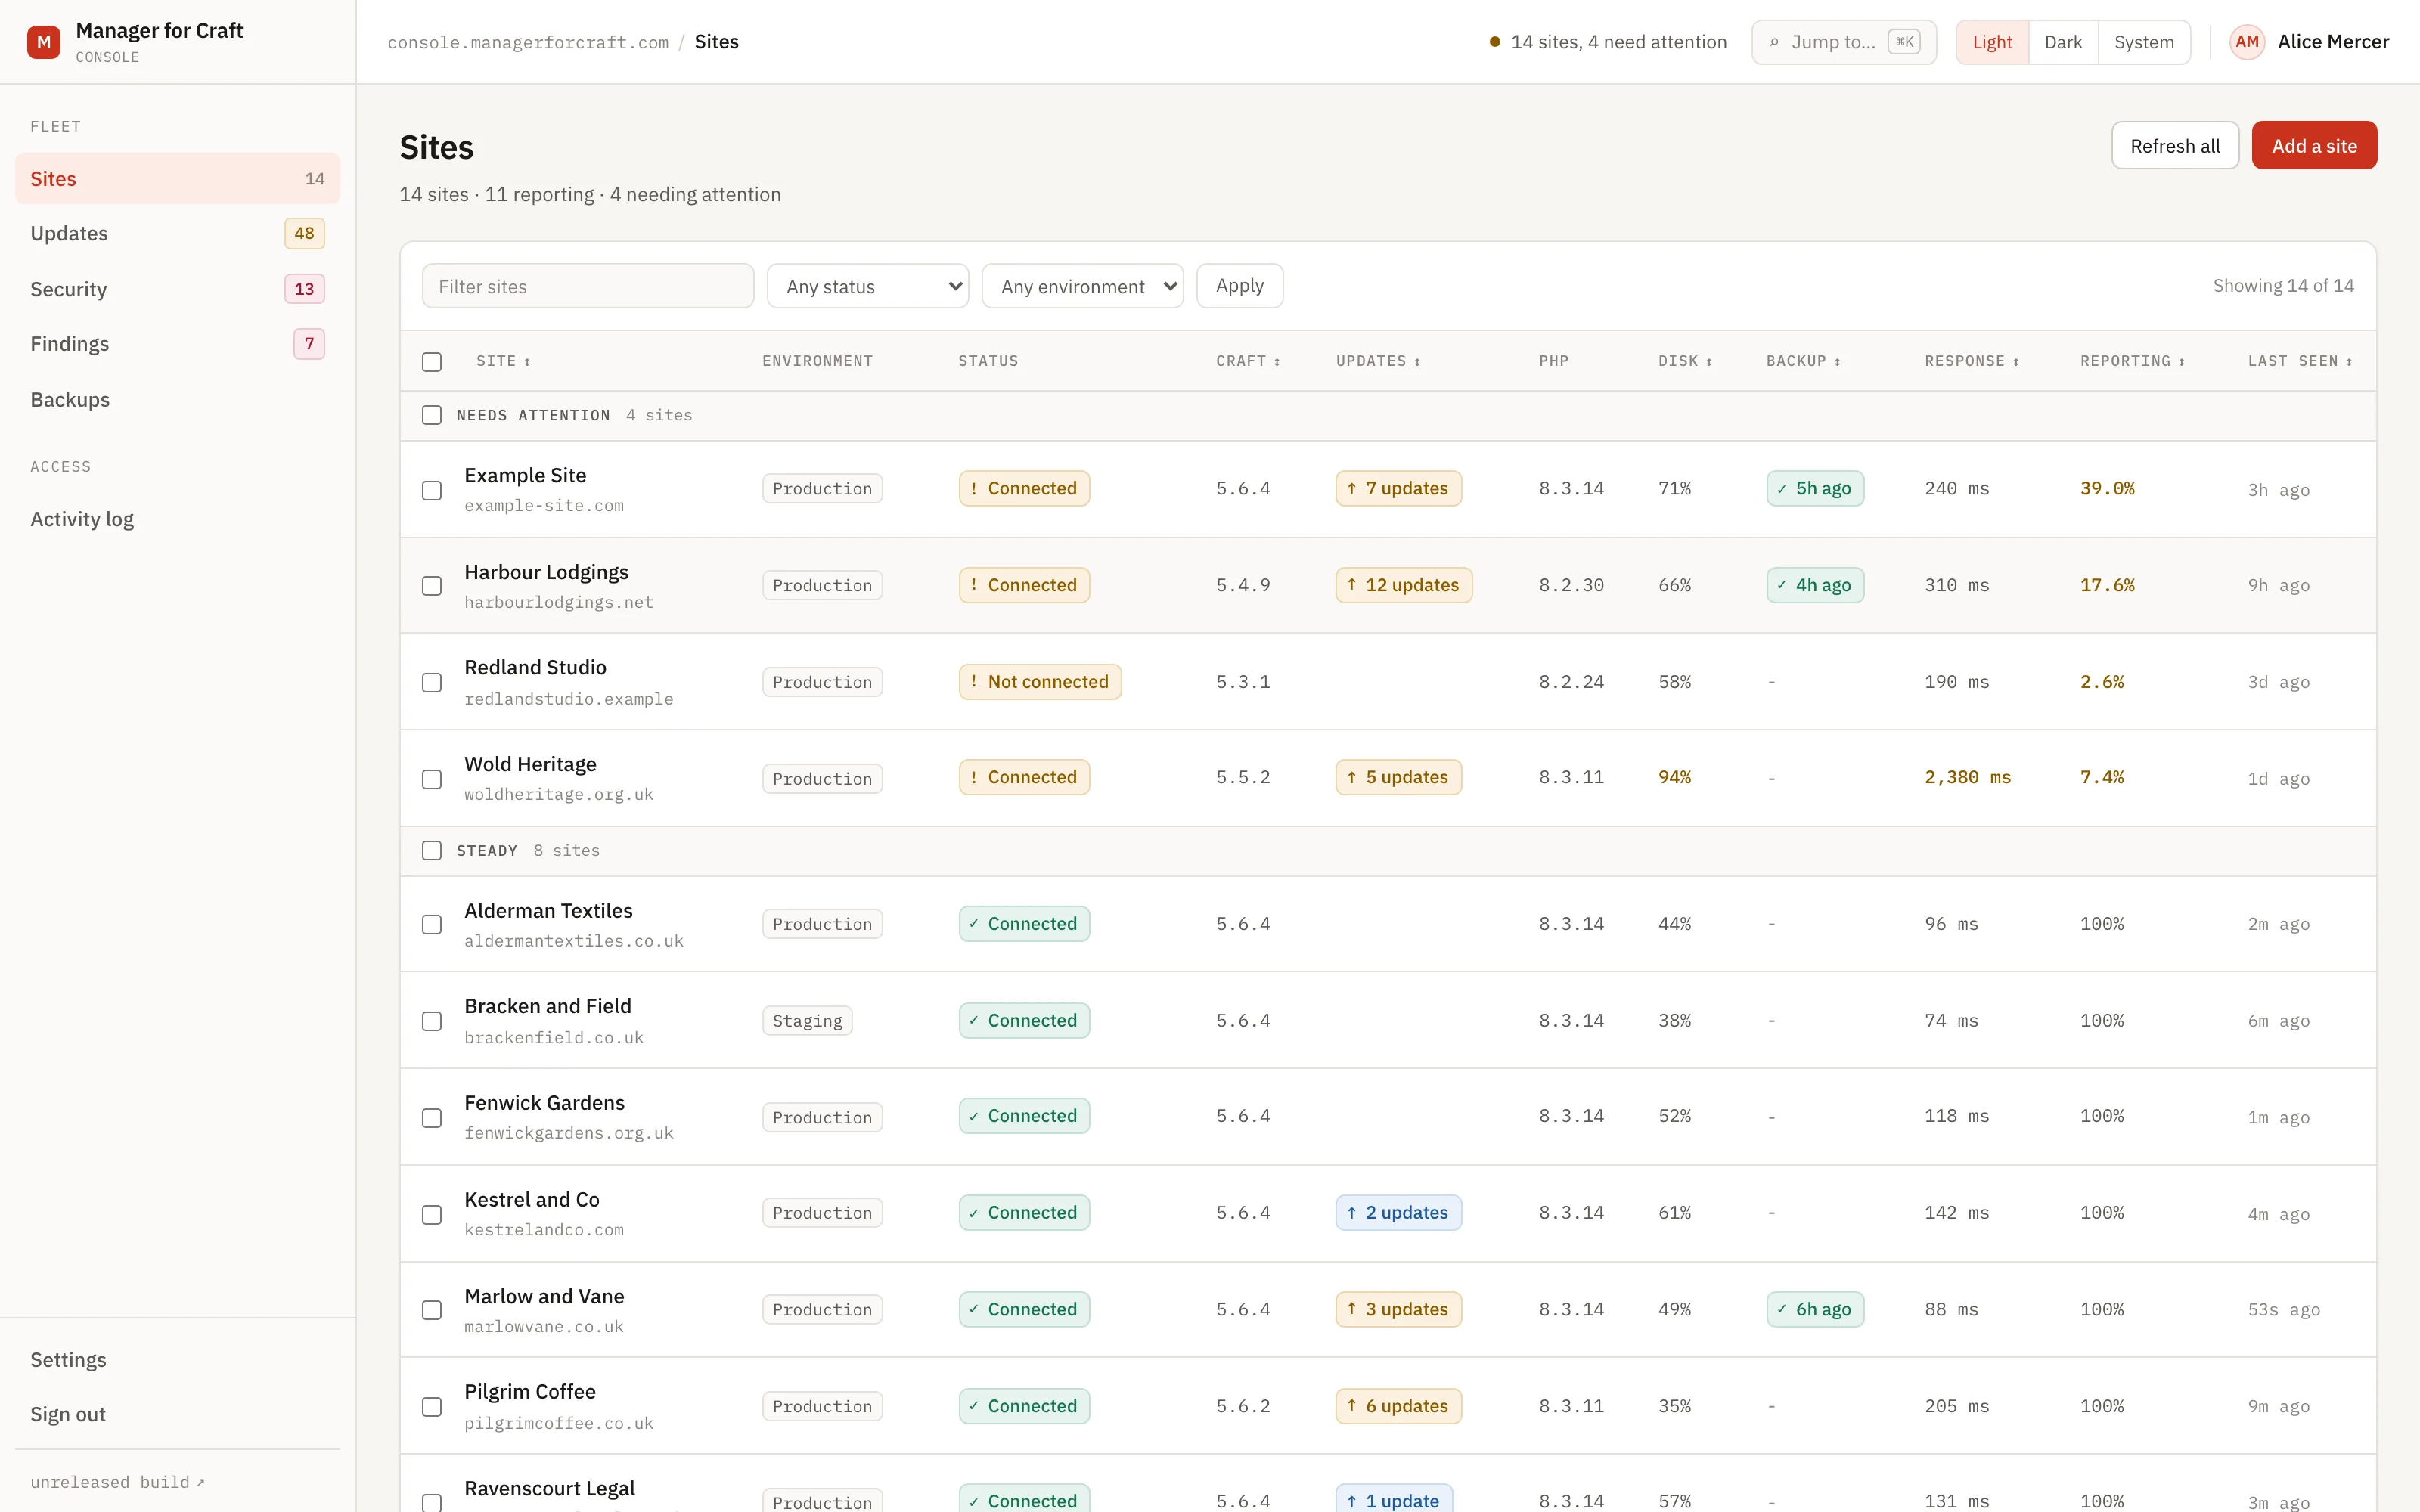
Task: Open the Any environment dropdown
Action: 1082,286
